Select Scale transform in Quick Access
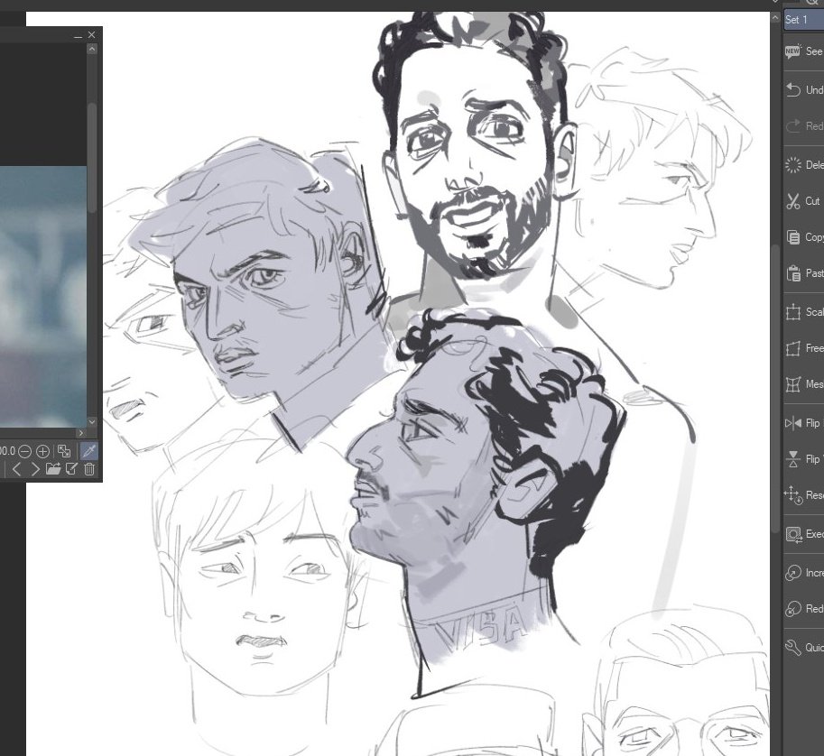The width and height of the screenshot is (824, 756). tap(803, 312)
